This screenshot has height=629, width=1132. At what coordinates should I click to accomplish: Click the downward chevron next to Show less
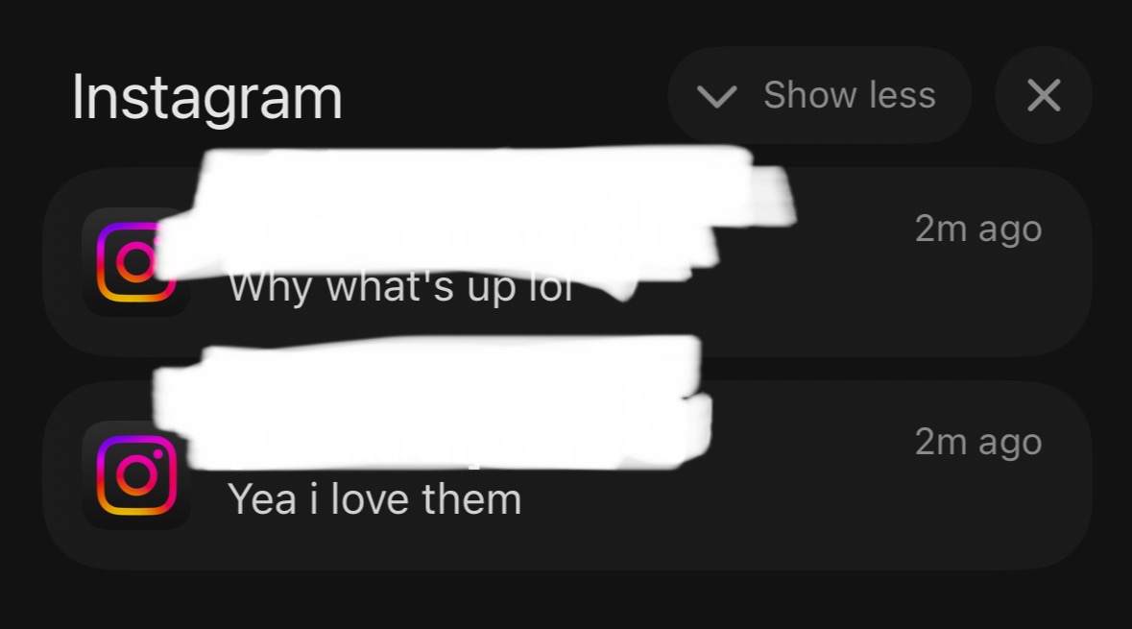click(x=716, y=95)
